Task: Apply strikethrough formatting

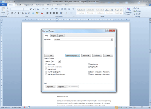Action: (x=23, y=13)
